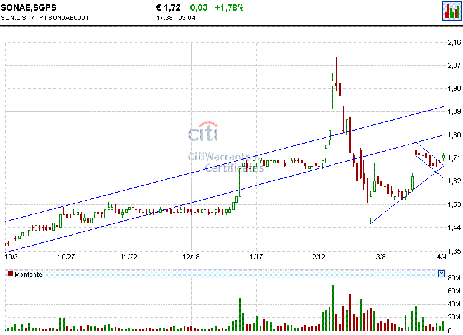Click the Montante red legend square
Viewport: 463px width, 335px height.
(11, 274)
